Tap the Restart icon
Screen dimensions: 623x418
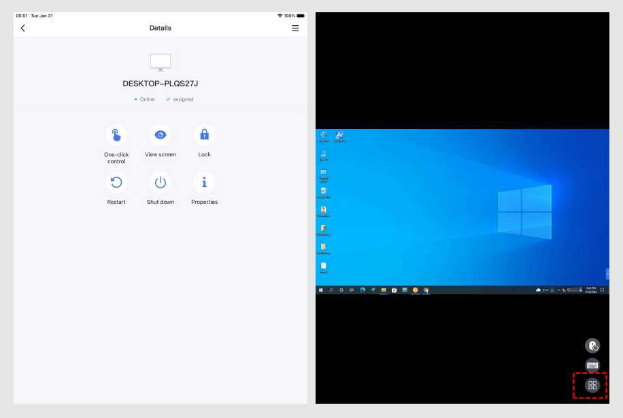click(x=116, y=182)
